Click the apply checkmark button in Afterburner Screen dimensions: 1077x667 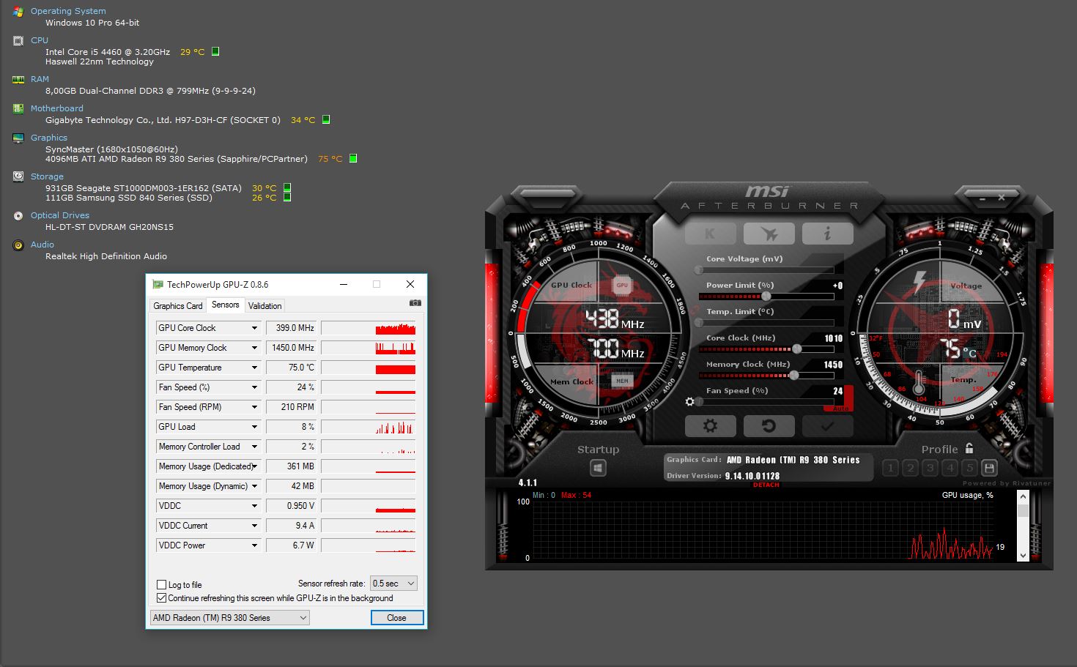(827, 425)
